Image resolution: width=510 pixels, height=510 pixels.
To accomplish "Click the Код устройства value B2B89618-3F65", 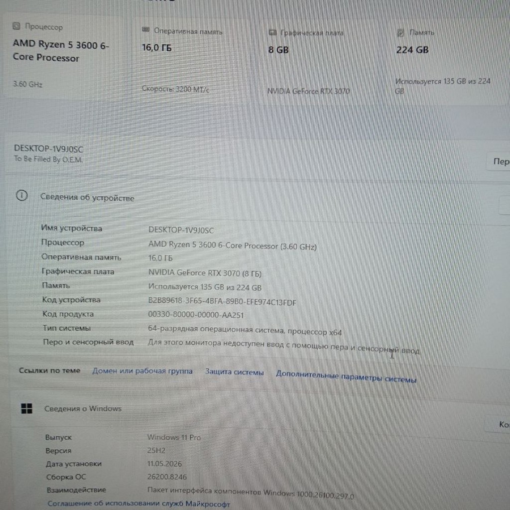I will point(222,301).
